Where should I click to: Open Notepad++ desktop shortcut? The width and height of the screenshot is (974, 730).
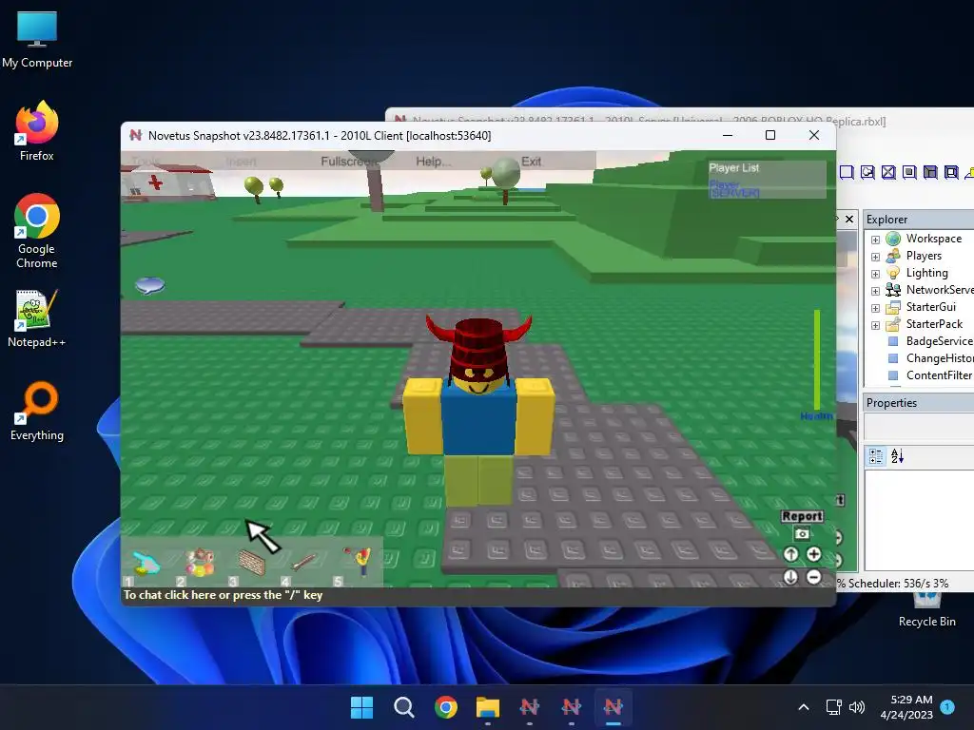point(37,317)
